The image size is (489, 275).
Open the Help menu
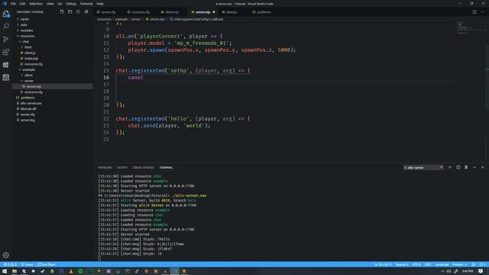pos(100,4)
